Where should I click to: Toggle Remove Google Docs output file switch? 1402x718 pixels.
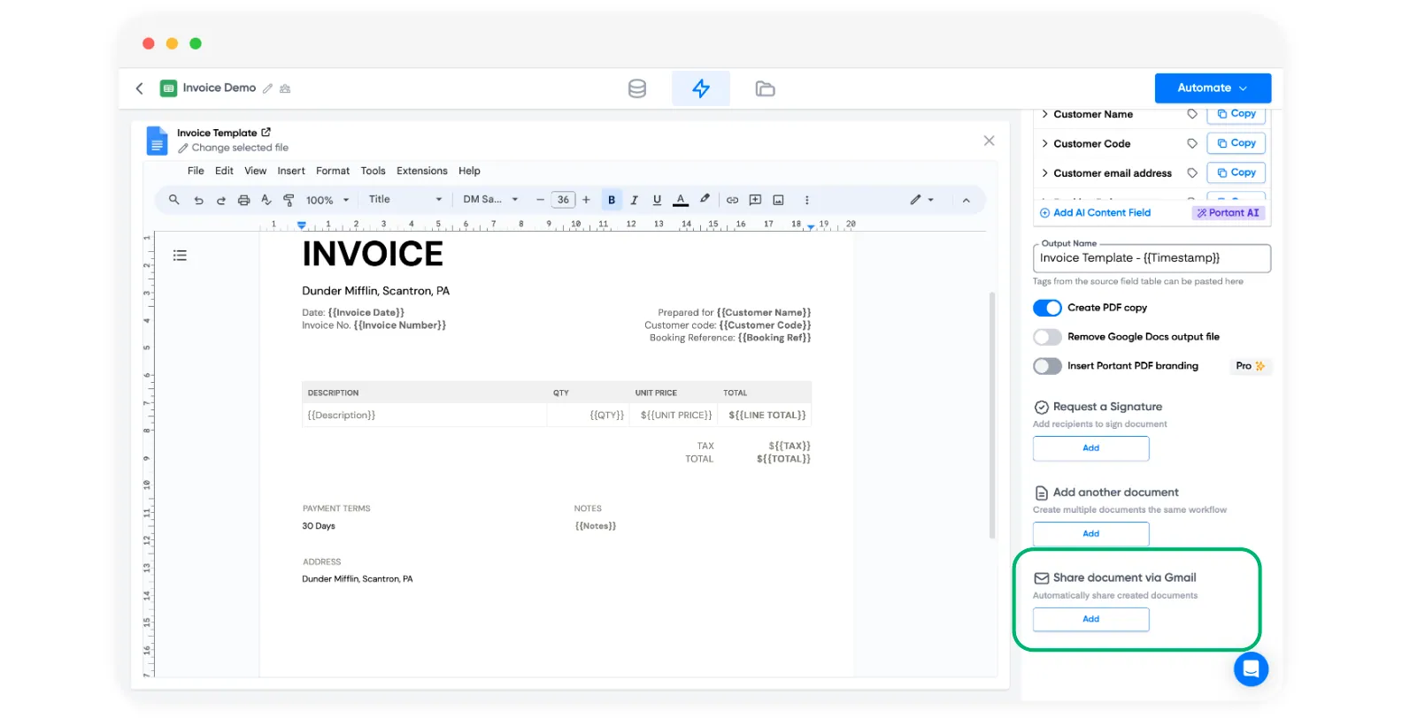tap(1047, 337)
